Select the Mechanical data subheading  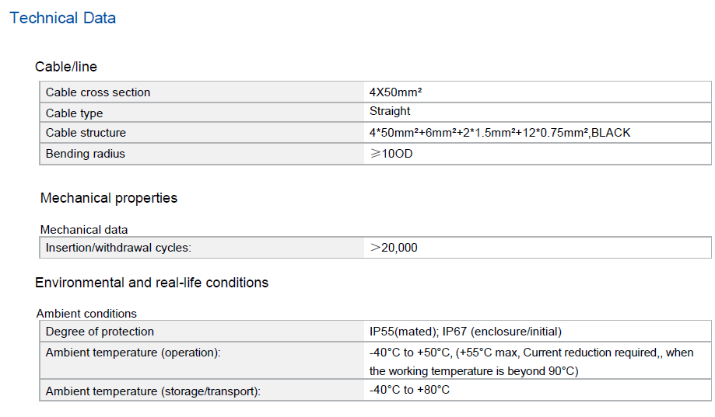(84, 230)
